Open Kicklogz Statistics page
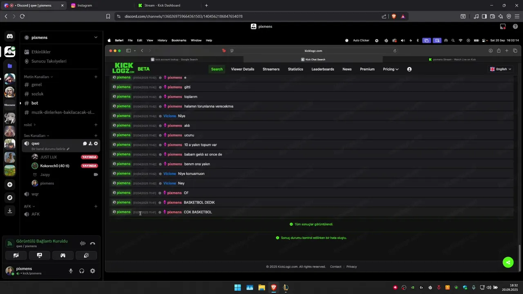The width and height of the screenshot is (523, 294). click(295, 69)
